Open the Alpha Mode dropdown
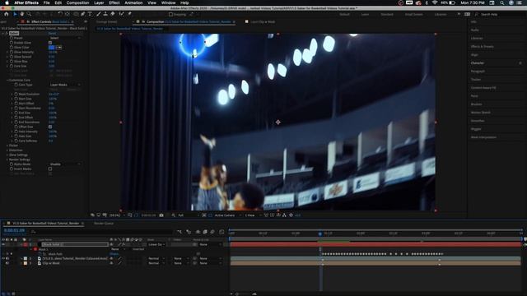The image size is (527, 296). tap(65, 164)
